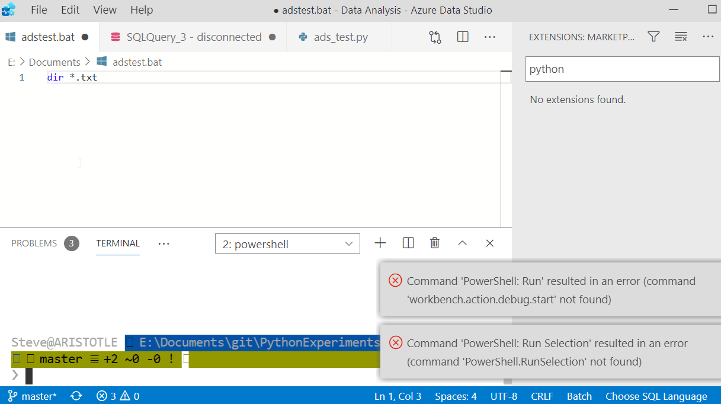
Task: Open the Help menu
Action: pos(142,10)
